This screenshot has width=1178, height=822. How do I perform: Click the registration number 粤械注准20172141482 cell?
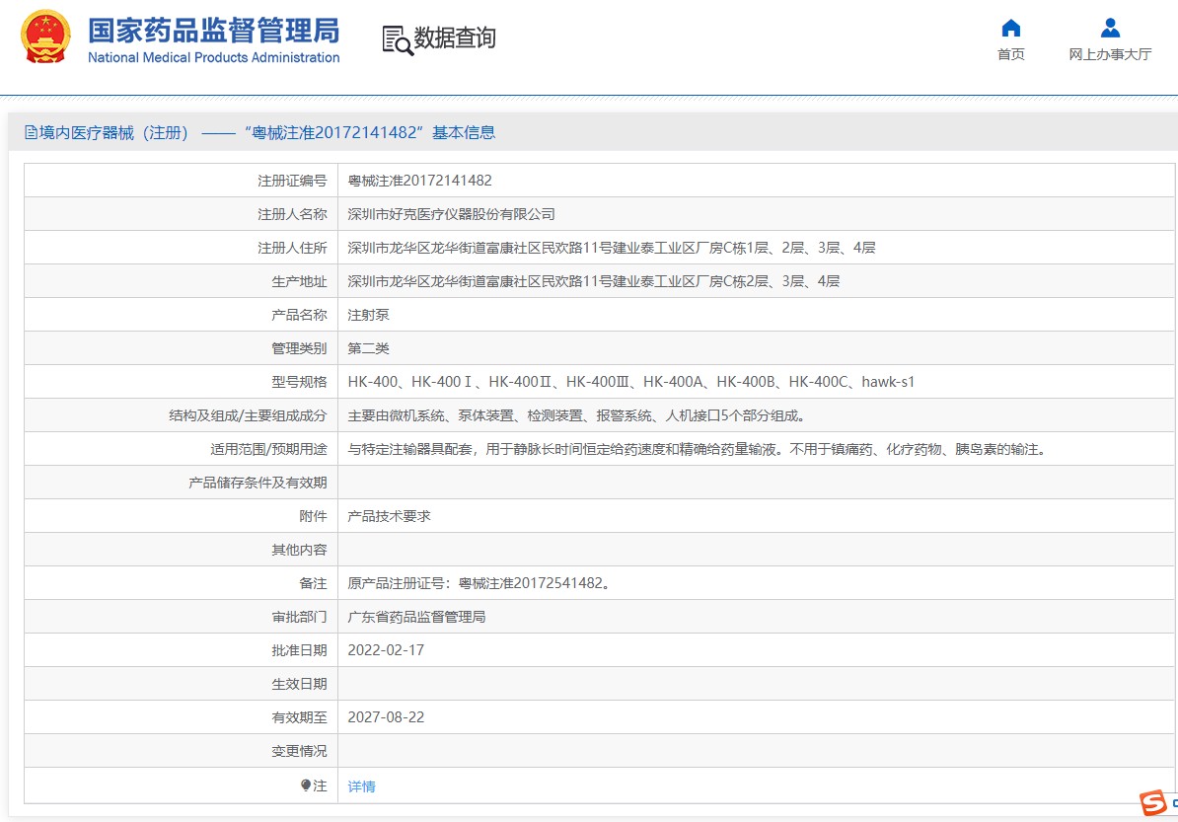[419, 181]
